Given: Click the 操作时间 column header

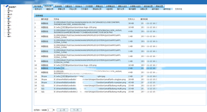Looking at the screenshot, I should (144, 19).
